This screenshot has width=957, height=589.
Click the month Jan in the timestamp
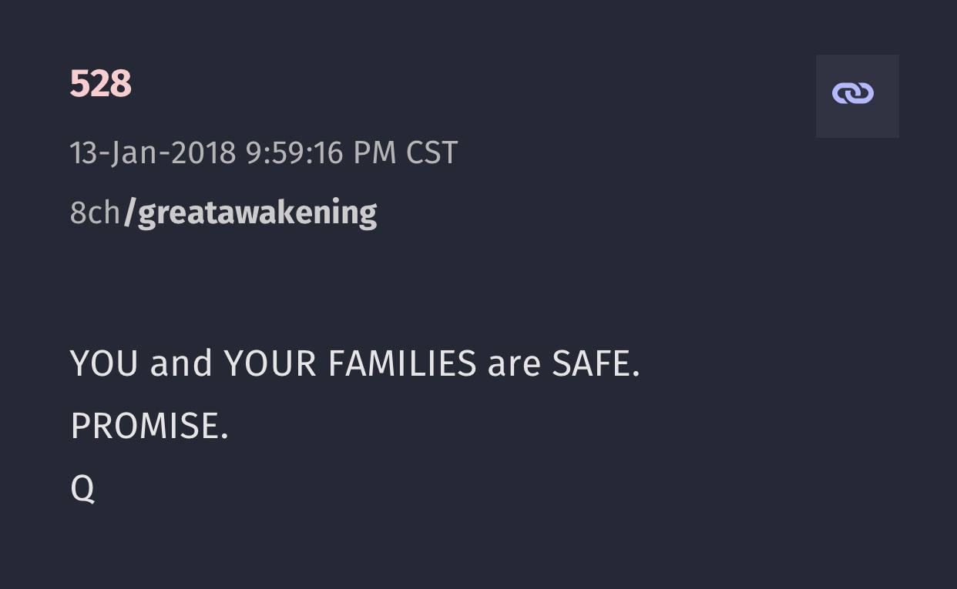tap(135, 153)
